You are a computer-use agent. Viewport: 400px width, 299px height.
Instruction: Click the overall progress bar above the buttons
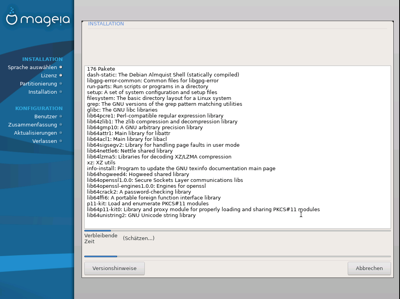(x=237, y=256)
